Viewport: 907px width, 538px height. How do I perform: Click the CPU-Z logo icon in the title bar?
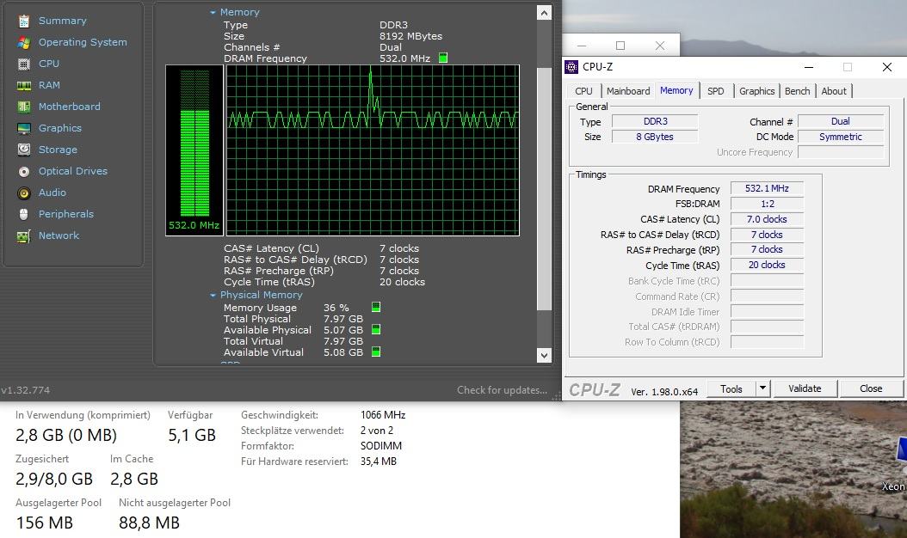(x=571, y=67)
